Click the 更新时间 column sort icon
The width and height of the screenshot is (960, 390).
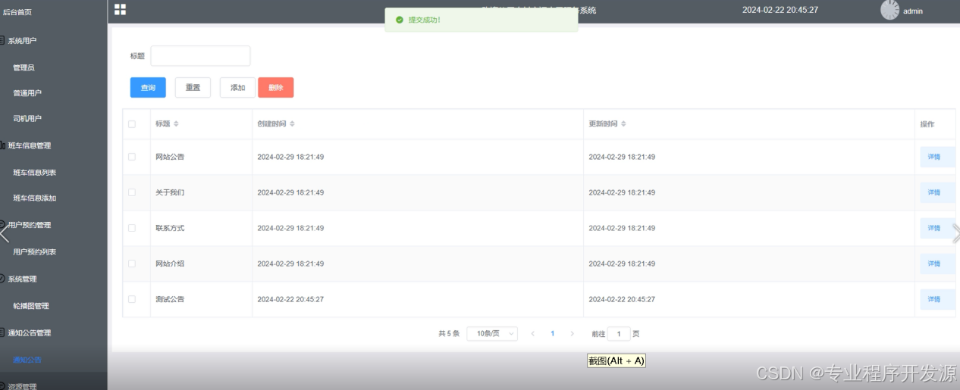[x=623, y=123]
